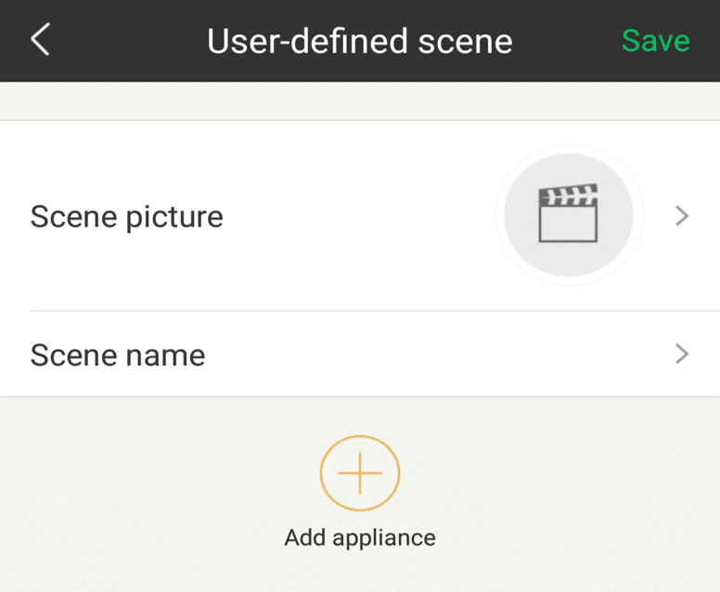
Task: Select the gray circular scene picture thumbnail
Action: [568, 215]
